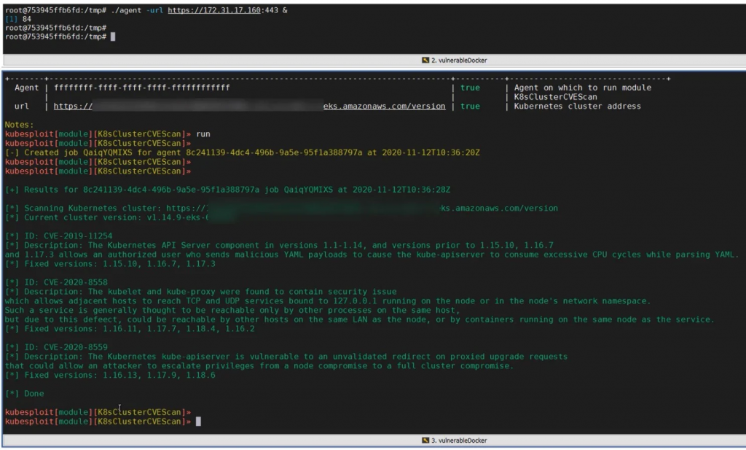This screenshot has width=746, height=450.
Task: Focus the cursor at the last kubesploit prompt
Action: click(x=198, y=422)
